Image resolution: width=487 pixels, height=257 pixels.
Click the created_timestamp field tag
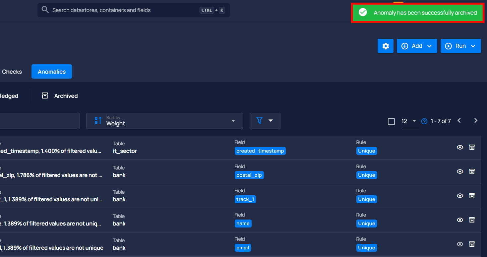[x=260, y=151]
